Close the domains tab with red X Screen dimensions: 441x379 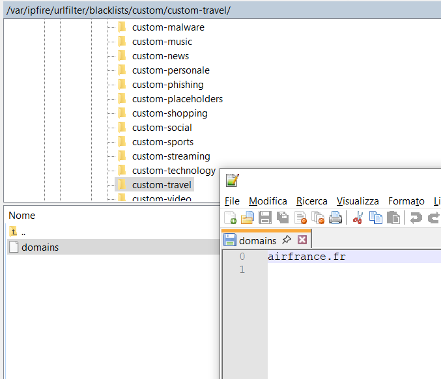point(302,240)
